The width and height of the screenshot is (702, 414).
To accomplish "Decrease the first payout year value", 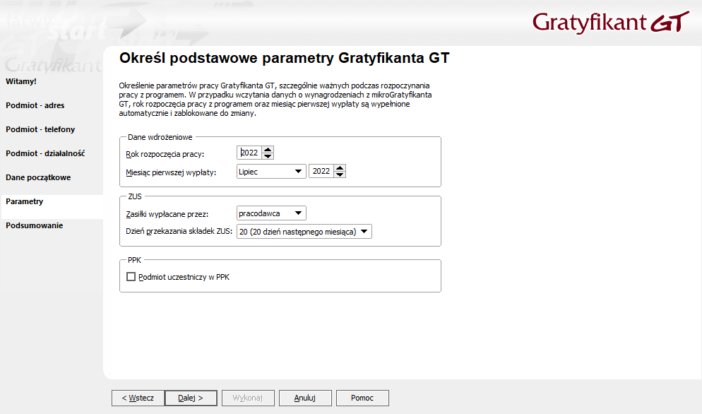I will click(340, 175).
